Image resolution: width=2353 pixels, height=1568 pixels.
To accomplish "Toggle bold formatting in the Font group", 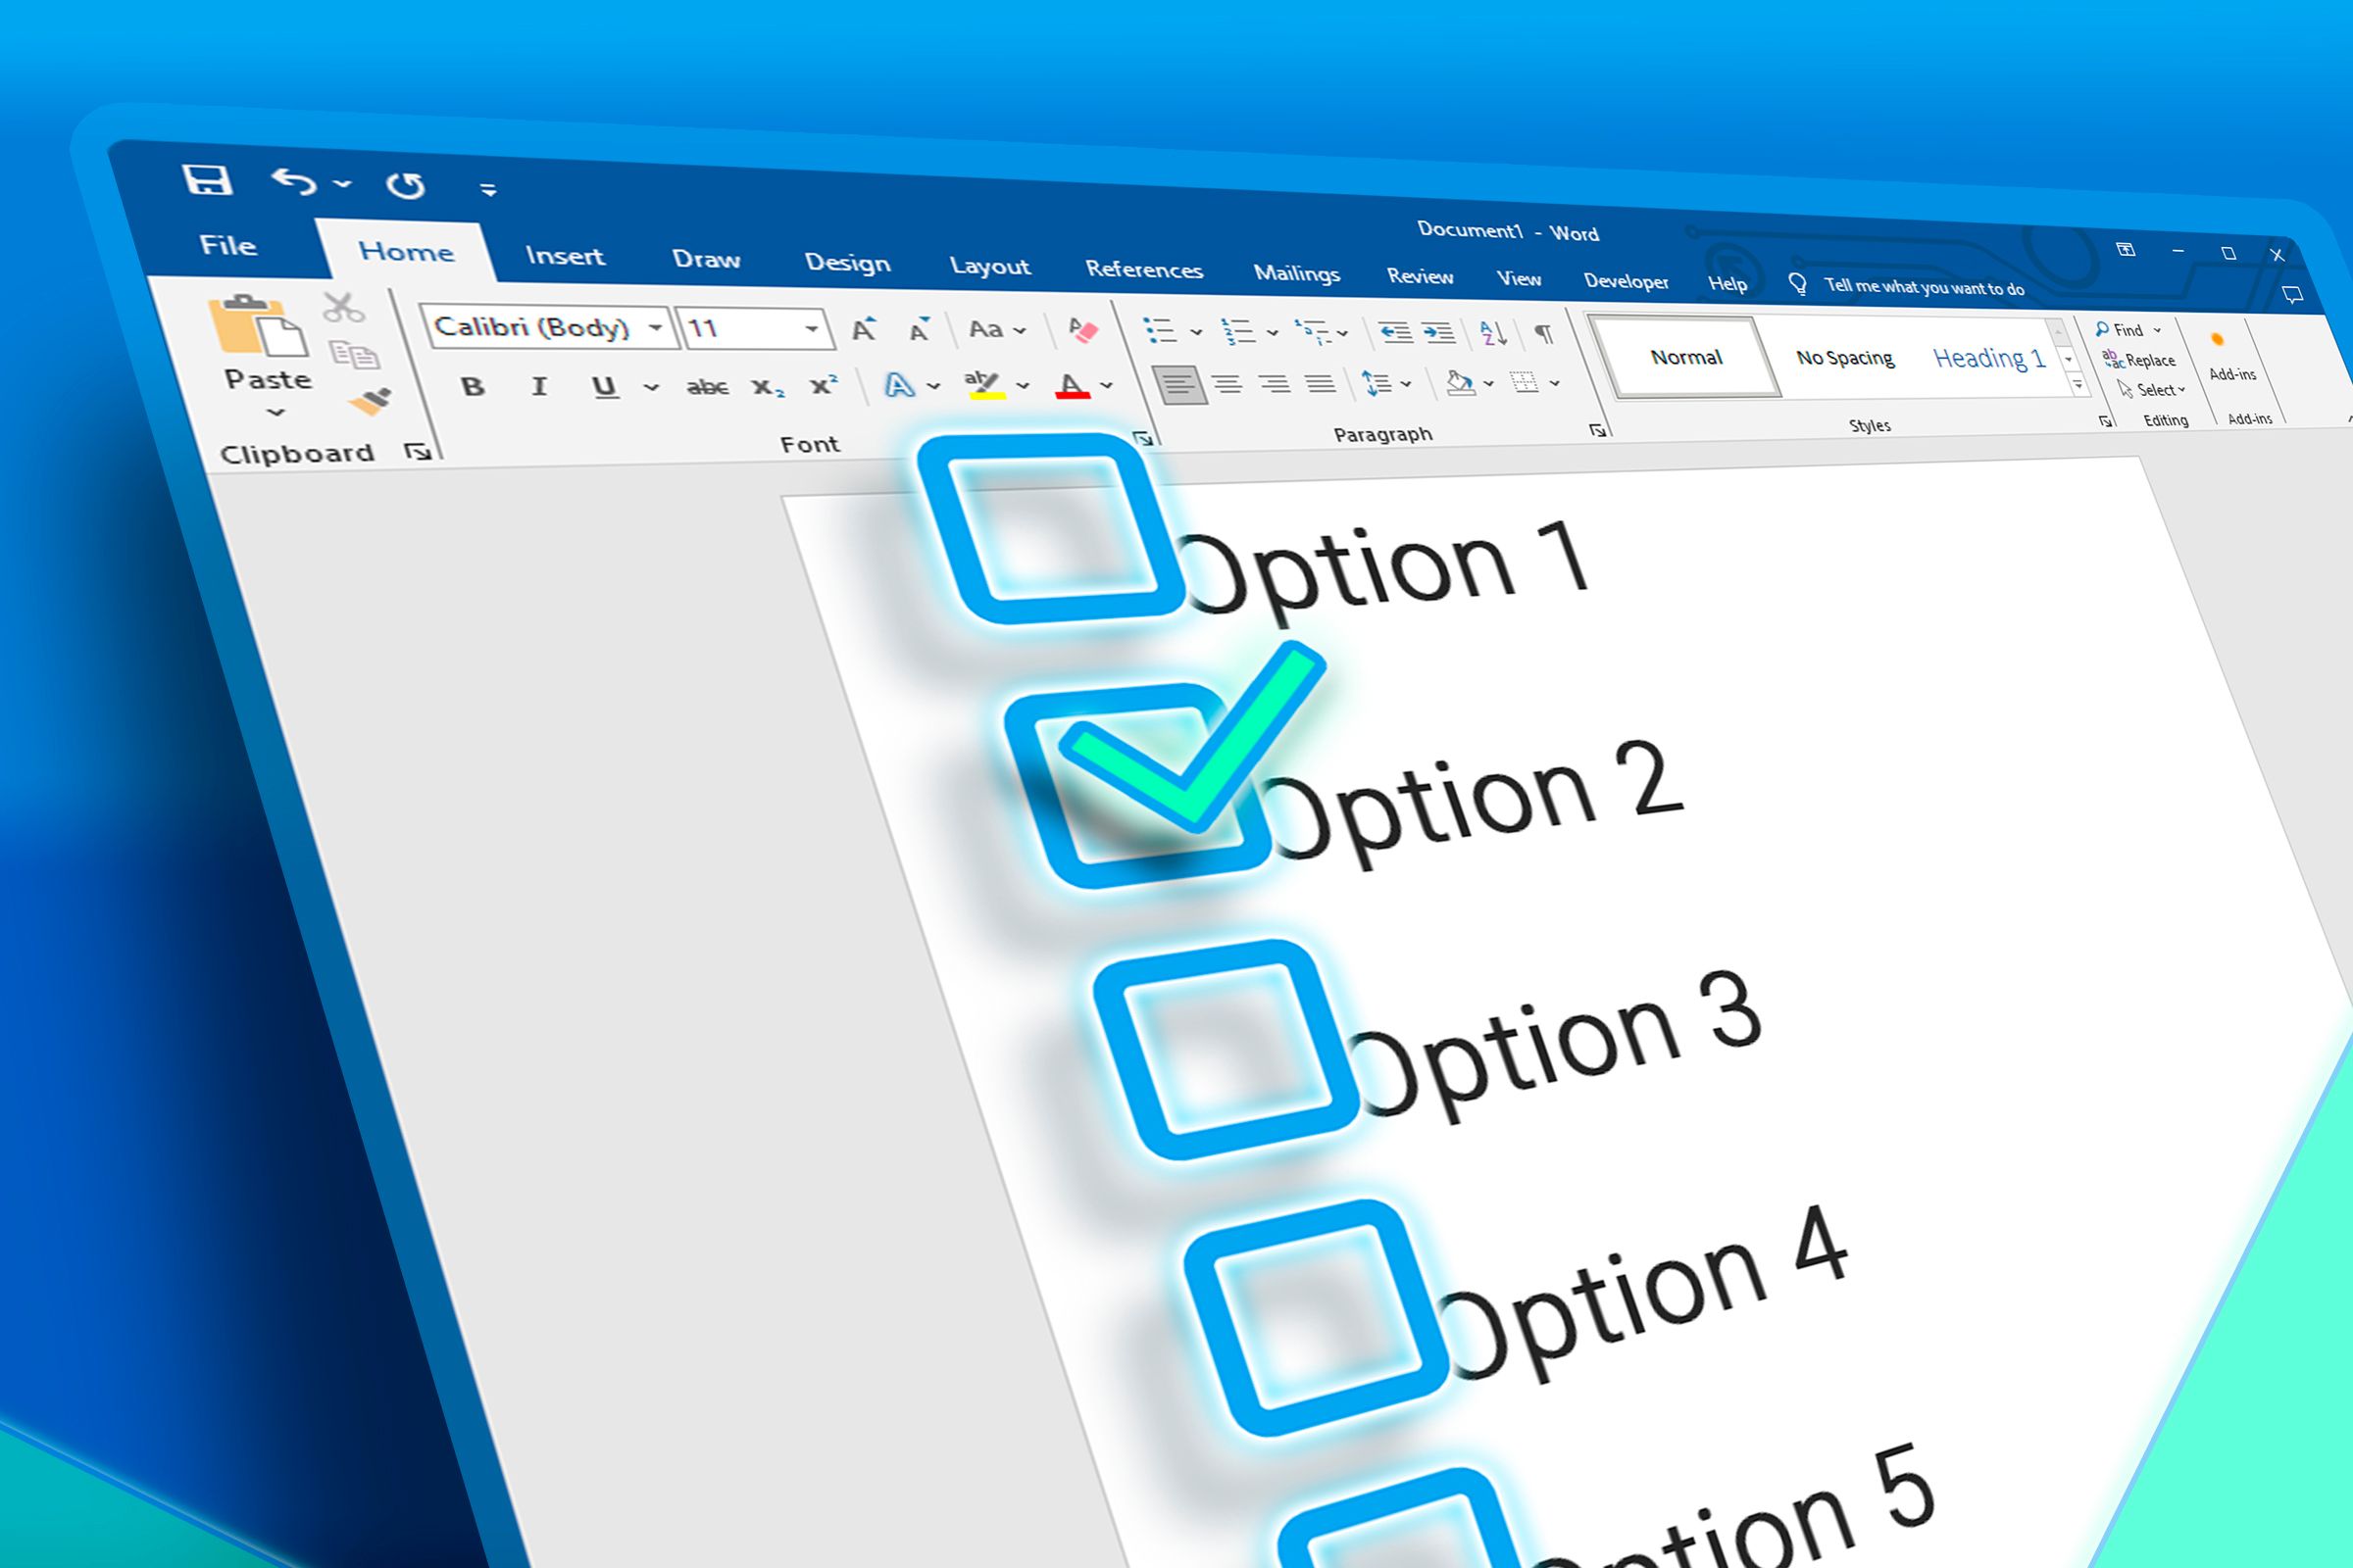I will (476, 386).
